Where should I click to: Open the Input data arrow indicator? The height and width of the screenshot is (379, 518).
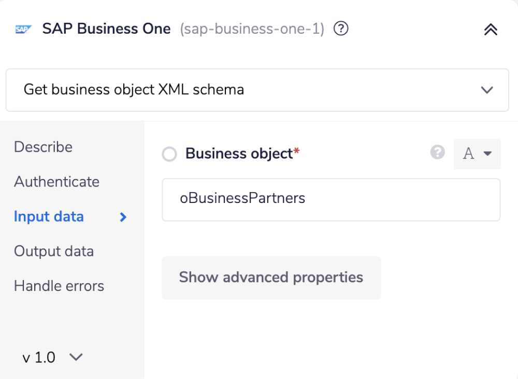click(122, 217)
